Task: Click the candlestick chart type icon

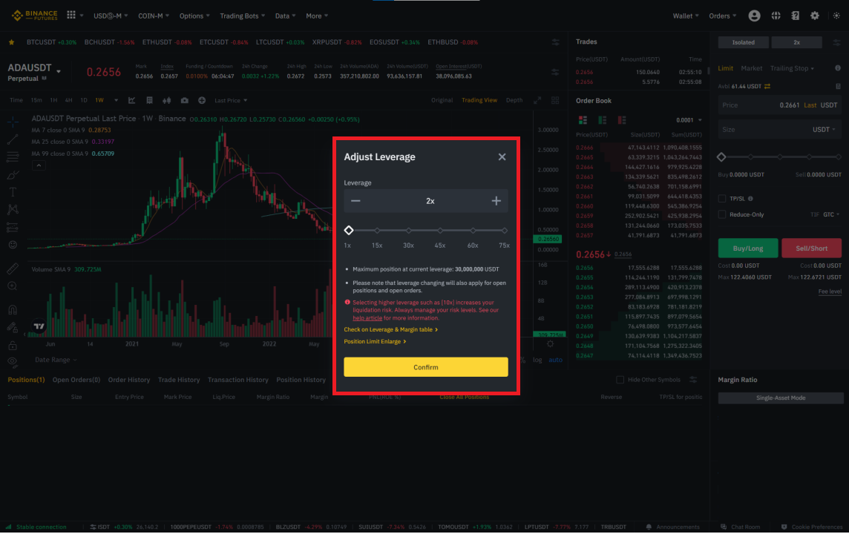Action: [167, 100]
